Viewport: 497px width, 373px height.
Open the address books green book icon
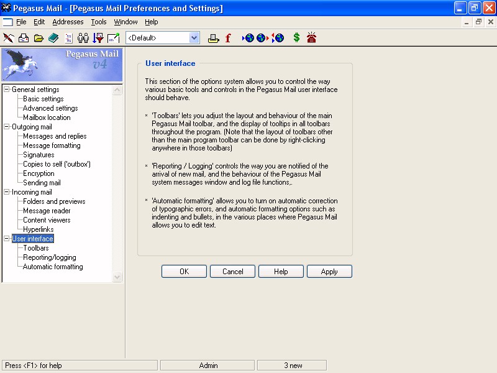coord(53,38)
